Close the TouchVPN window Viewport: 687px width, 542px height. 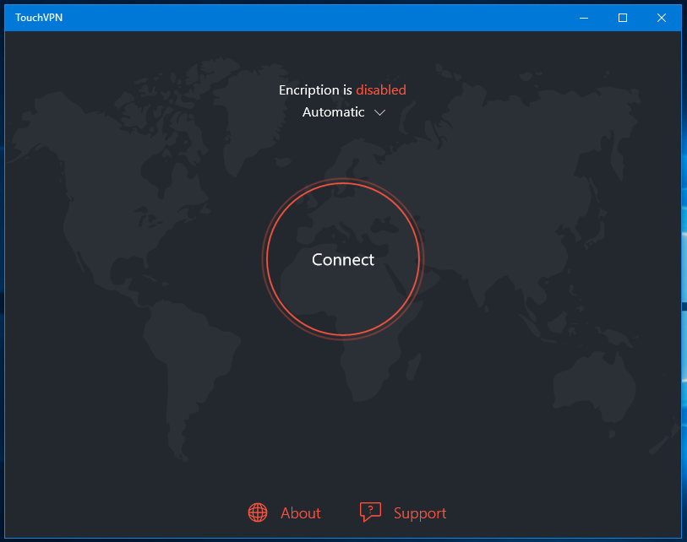pyautogui.click(x=661, y=18)
